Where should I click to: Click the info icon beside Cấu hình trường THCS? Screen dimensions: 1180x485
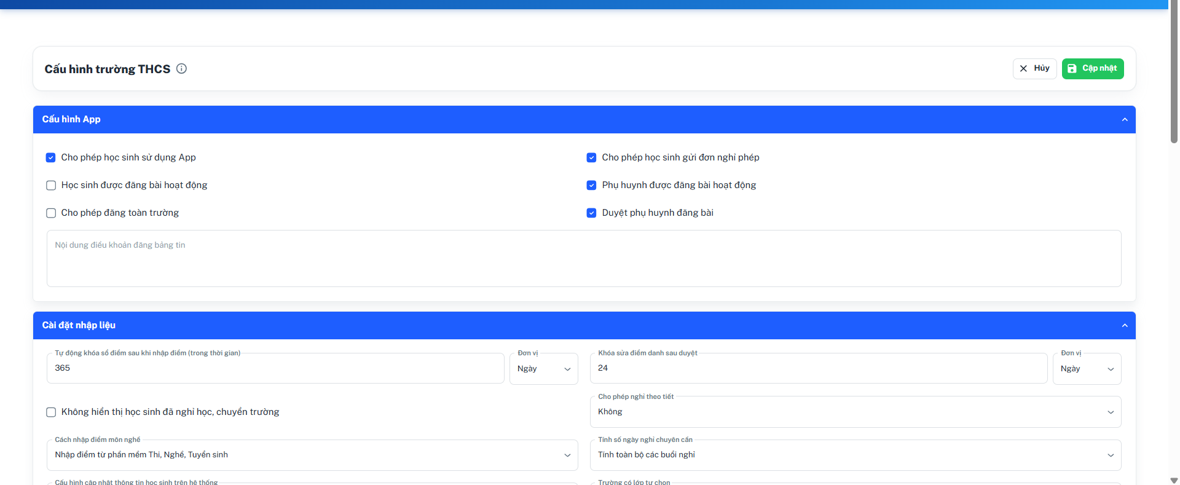click(x=181, y=69)
